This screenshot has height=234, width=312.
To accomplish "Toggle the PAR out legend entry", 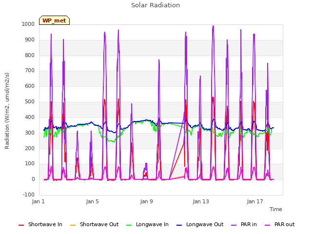I will (279, 224).
